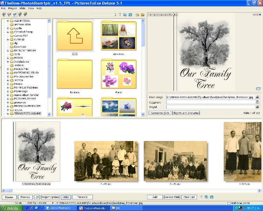Open Objects and Animation

186,113
